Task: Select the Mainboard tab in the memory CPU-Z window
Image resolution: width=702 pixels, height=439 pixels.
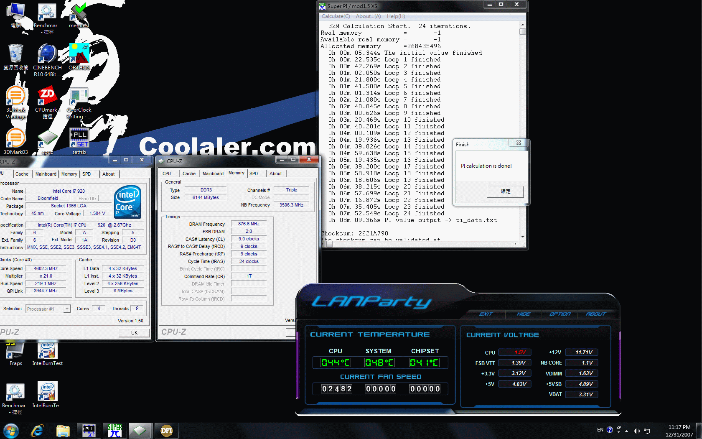Action: pyautogui.click(x=213, y=174)
